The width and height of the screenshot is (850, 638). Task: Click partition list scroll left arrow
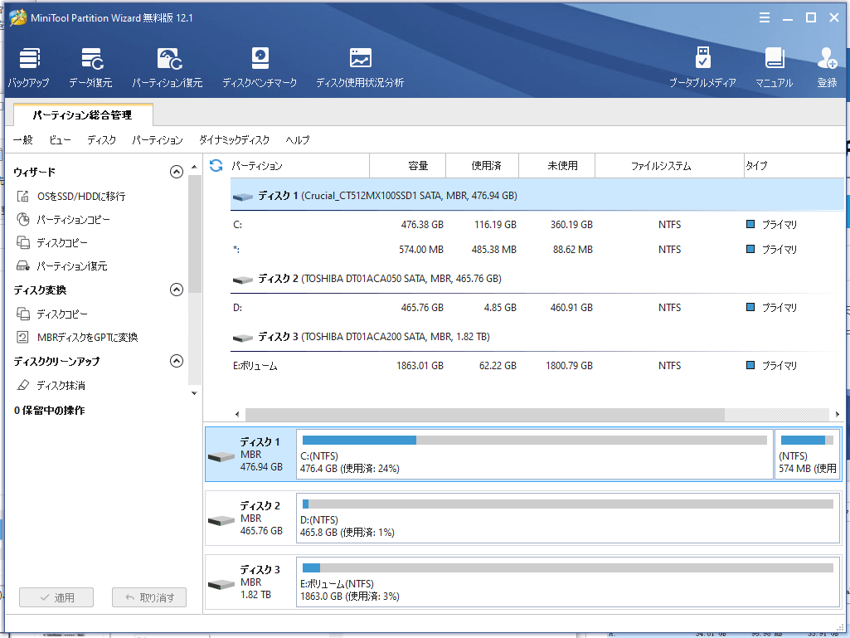pyautogui.click(x=237, y=415)
